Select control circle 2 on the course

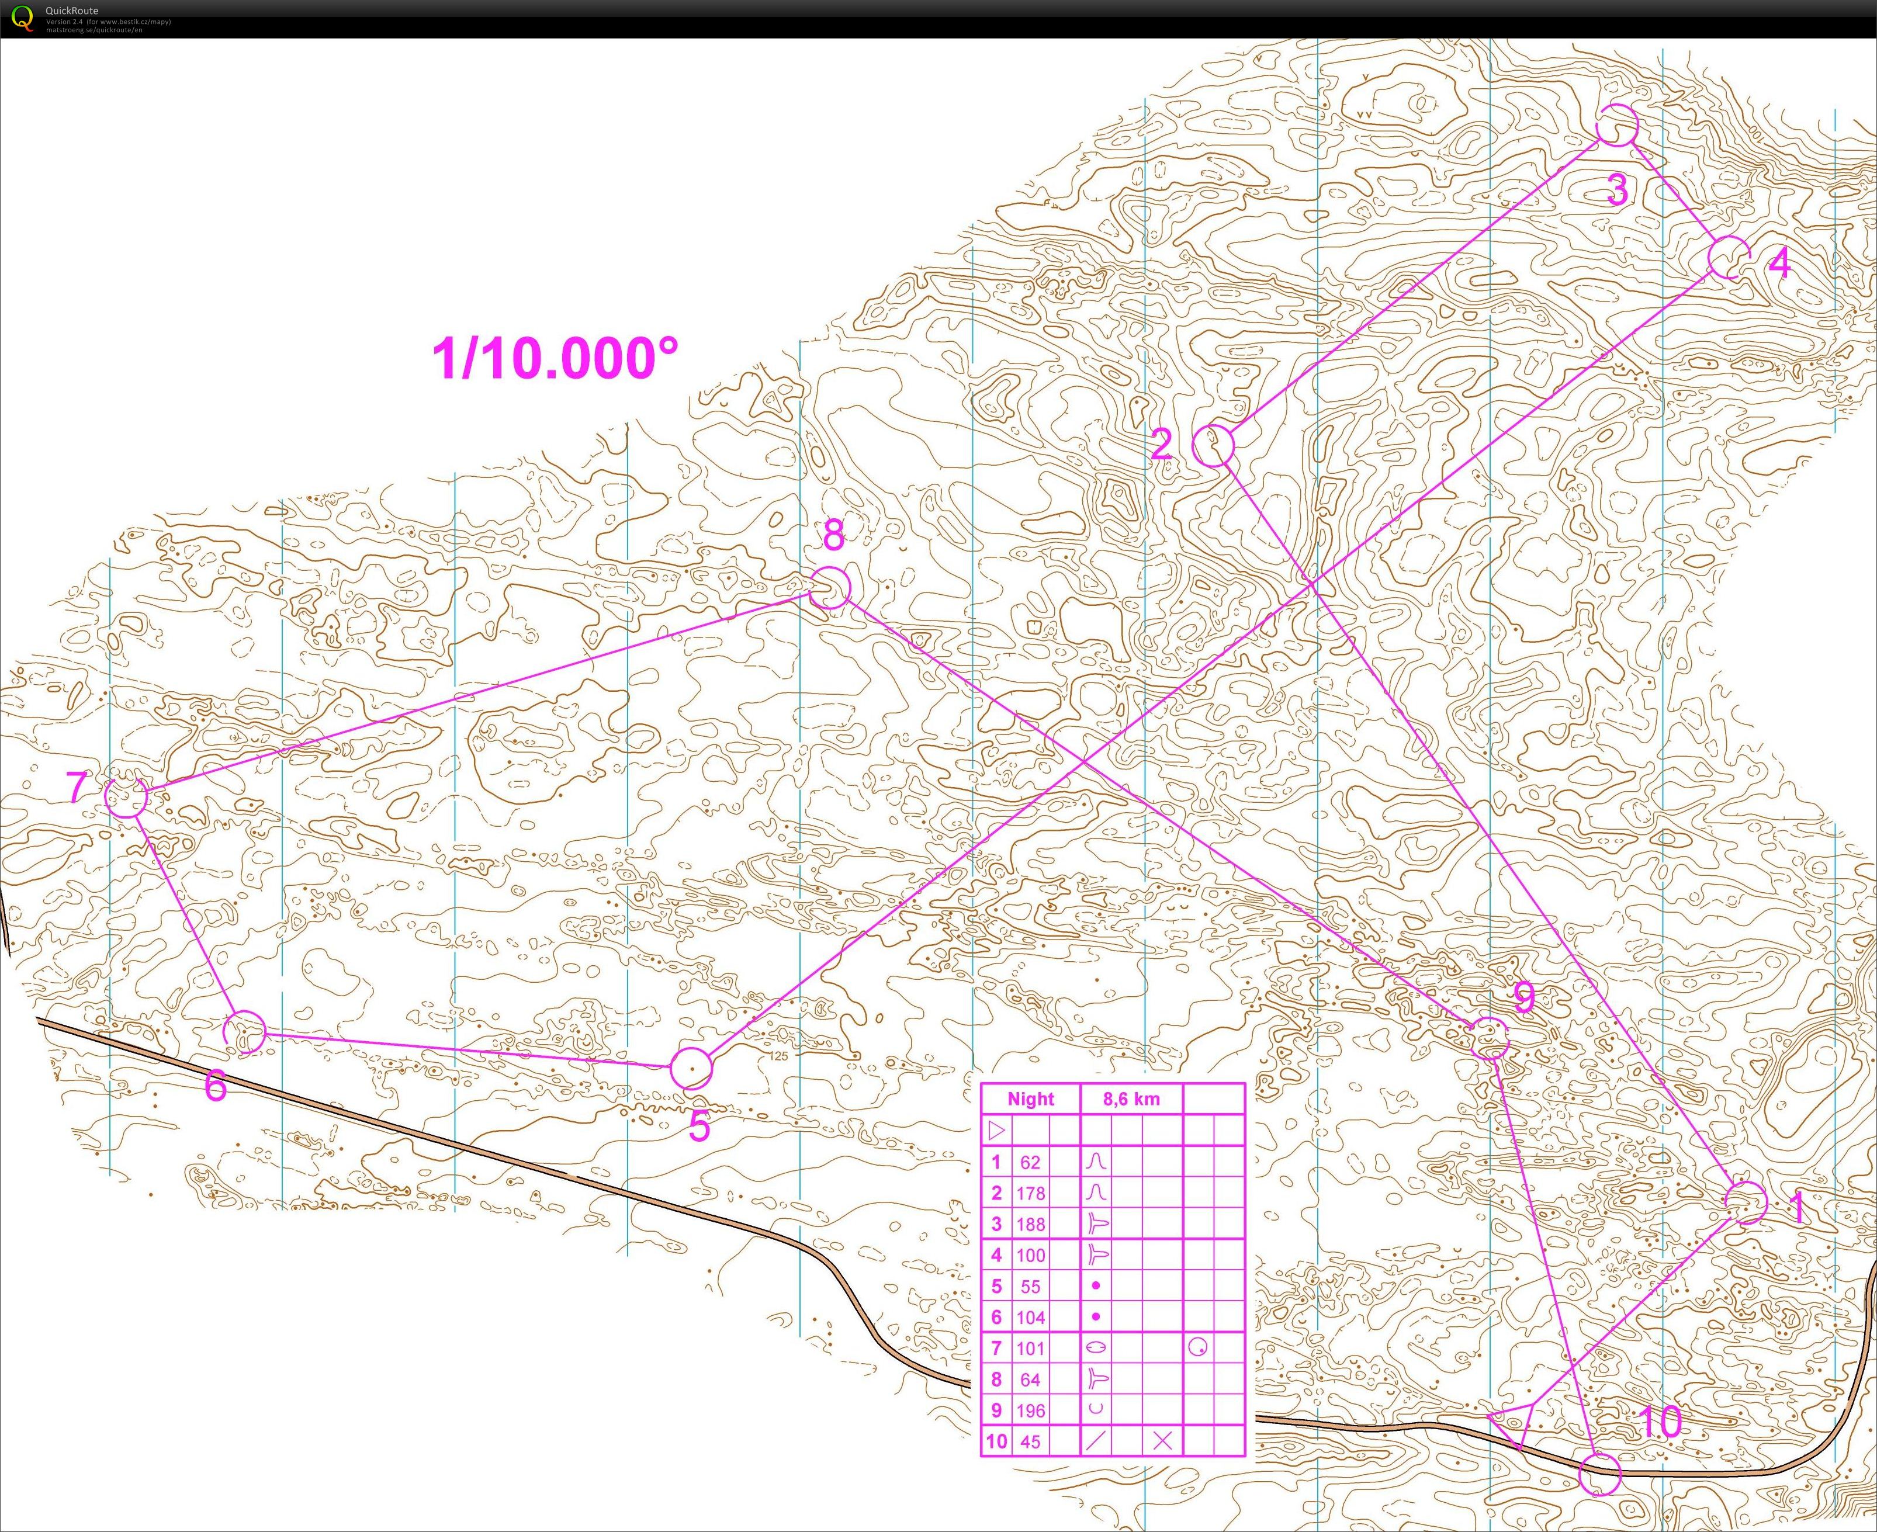pyautogui.click(x=1213, y=446)
